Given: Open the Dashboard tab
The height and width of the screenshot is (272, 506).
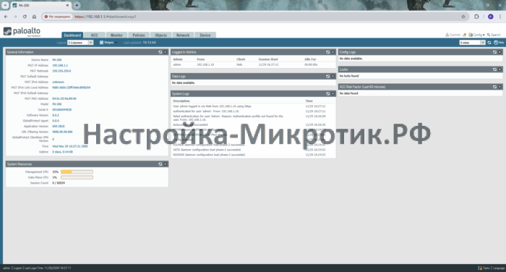Looking at the screenshot, I should [72, 35].
